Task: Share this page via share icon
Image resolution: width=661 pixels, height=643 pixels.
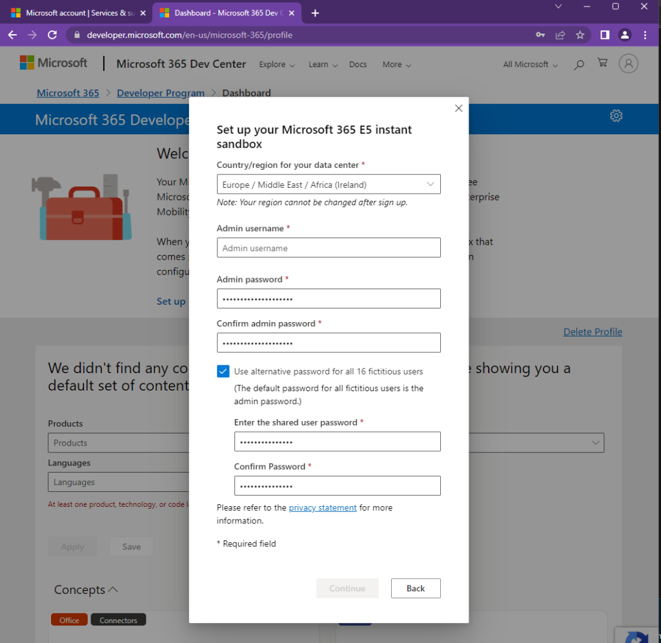Action: tap(560, 35)
